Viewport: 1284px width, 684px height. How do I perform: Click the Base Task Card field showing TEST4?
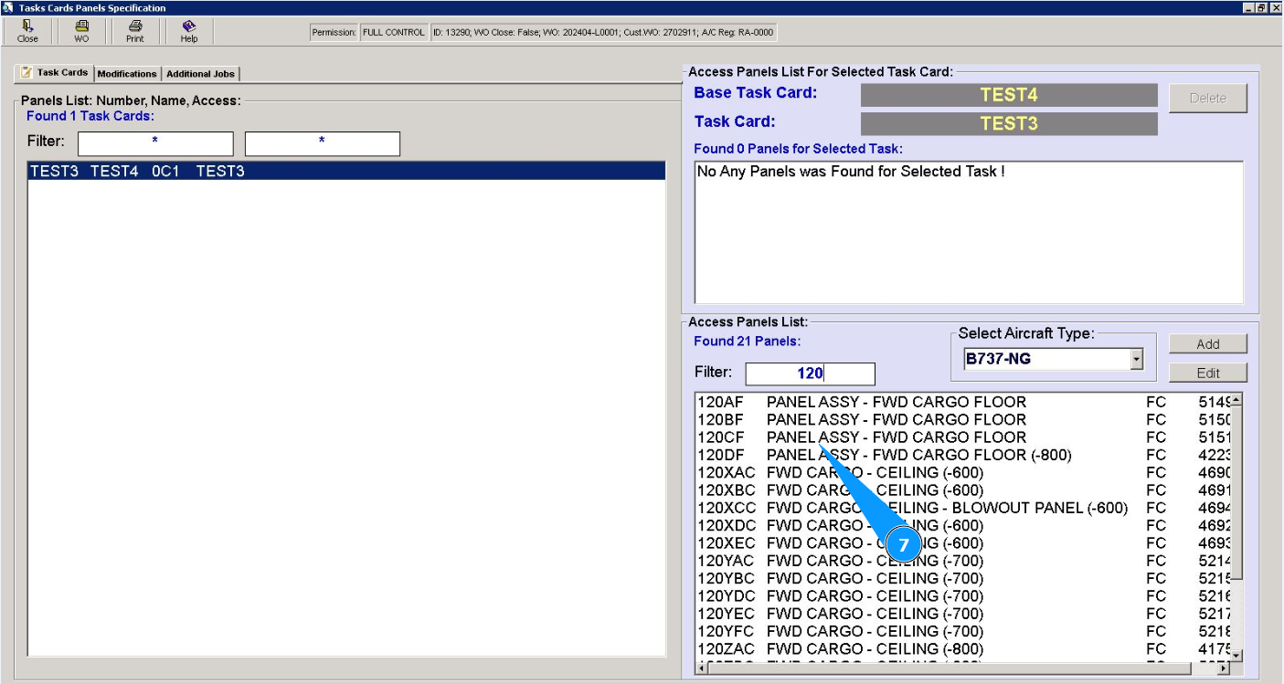coord(1009,95)
